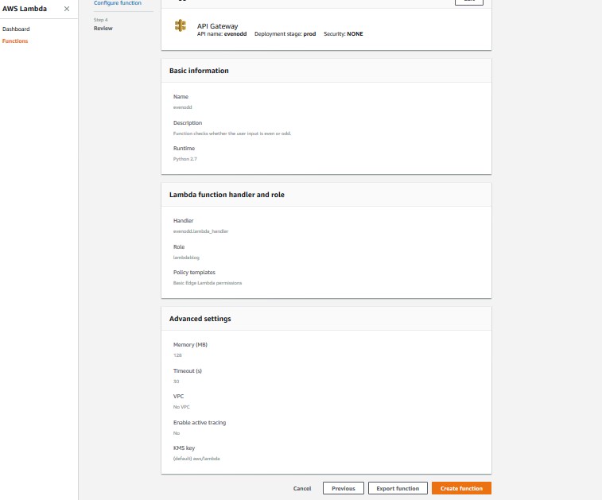The height and width of the screenshot is (500, 602).
Task: Click Deployment stage prod text
Action: 285,34
